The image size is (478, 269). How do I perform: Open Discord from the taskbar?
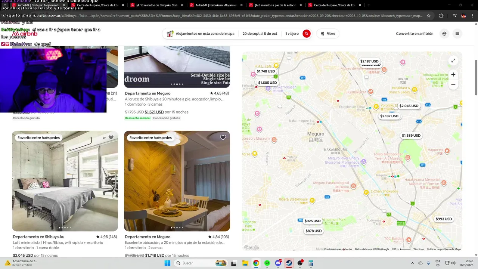278,263
